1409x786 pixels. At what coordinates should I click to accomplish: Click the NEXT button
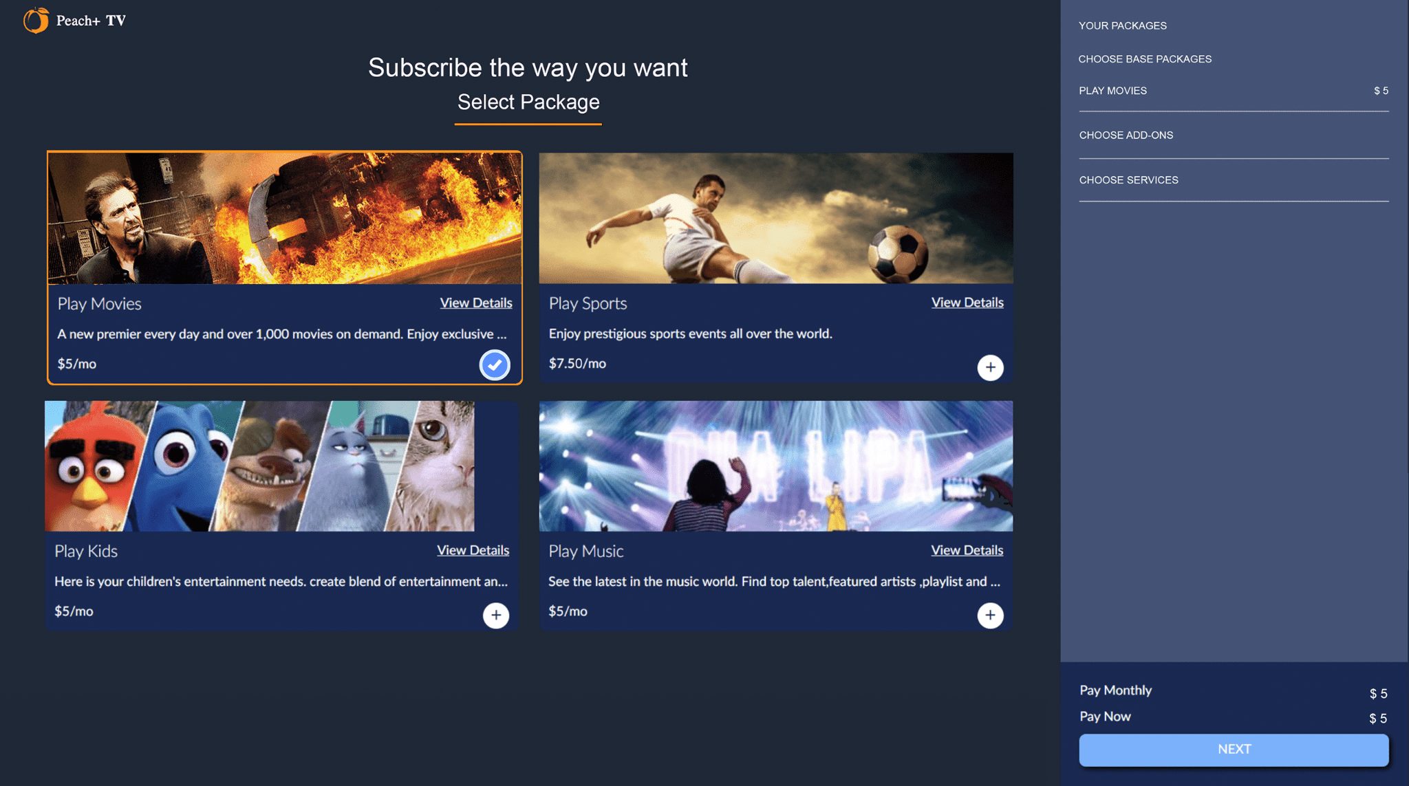[1234, 750]
